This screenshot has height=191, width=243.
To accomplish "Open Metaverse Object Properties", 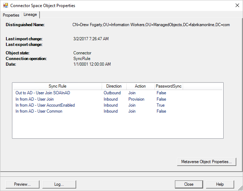I will (x=206, y=162).
